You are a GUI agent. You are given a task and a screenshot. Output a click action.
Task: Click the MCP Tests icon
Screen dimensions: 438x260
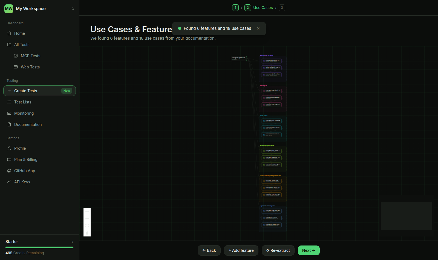tap(16, 56)
